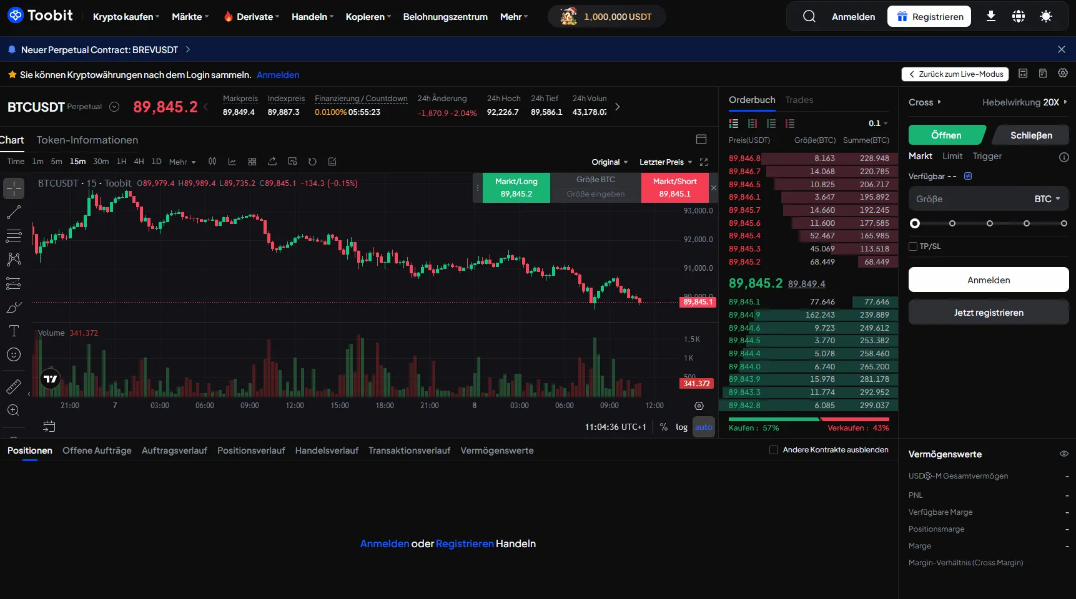Click the Jetzt registrieren button

click(989, 313)
